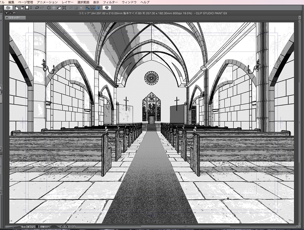The width and height of the screenshot is (304, 230).
Task: Switch to the コミック* document tab
Action: (x=15, y=18)
